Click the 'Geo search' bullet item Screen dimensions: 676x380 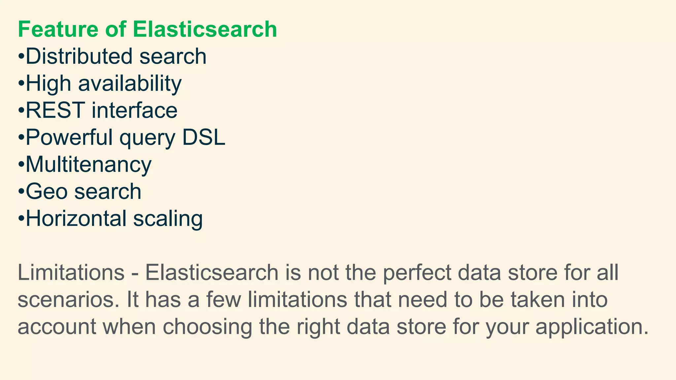pyautogui.click(x=83, y=191)
